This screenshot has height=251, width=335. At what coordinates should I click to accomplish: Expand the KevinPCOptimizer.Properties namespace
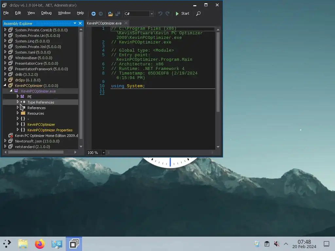(x=18, y=130)
